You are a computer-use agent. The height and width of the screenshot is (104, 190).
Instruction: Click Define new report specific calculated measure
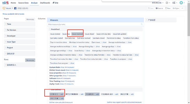(124, 102)
